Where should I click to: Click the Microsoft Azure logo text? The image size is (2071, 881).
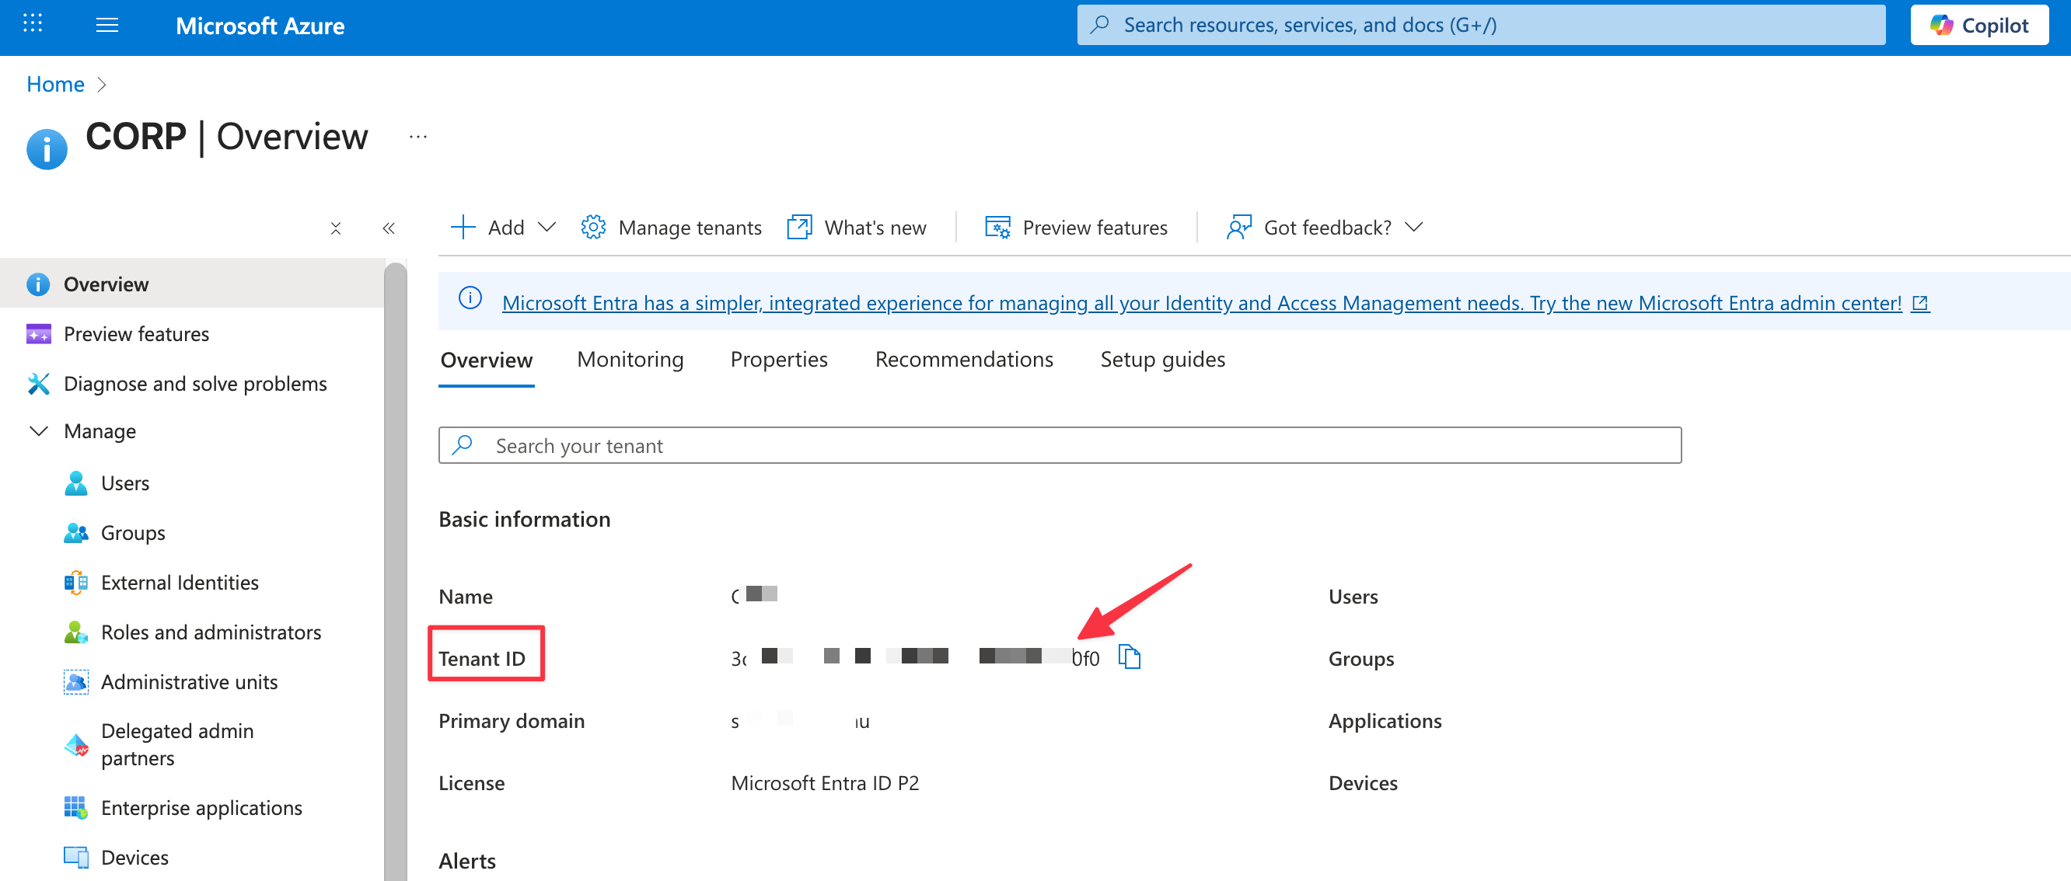pos(260,26)
